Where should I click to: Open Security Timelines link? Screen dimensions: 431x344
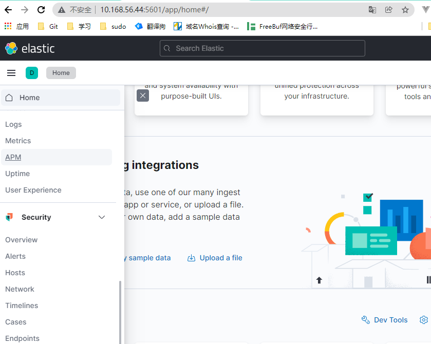pyautogui.click(x=22, y=305)
